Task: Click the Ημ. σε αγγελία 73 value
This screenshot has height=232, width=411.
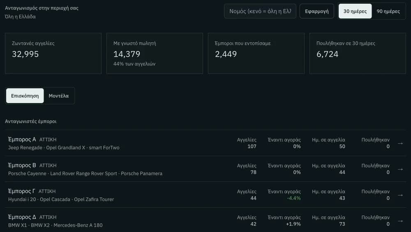Action: click(x=342, y=224)
